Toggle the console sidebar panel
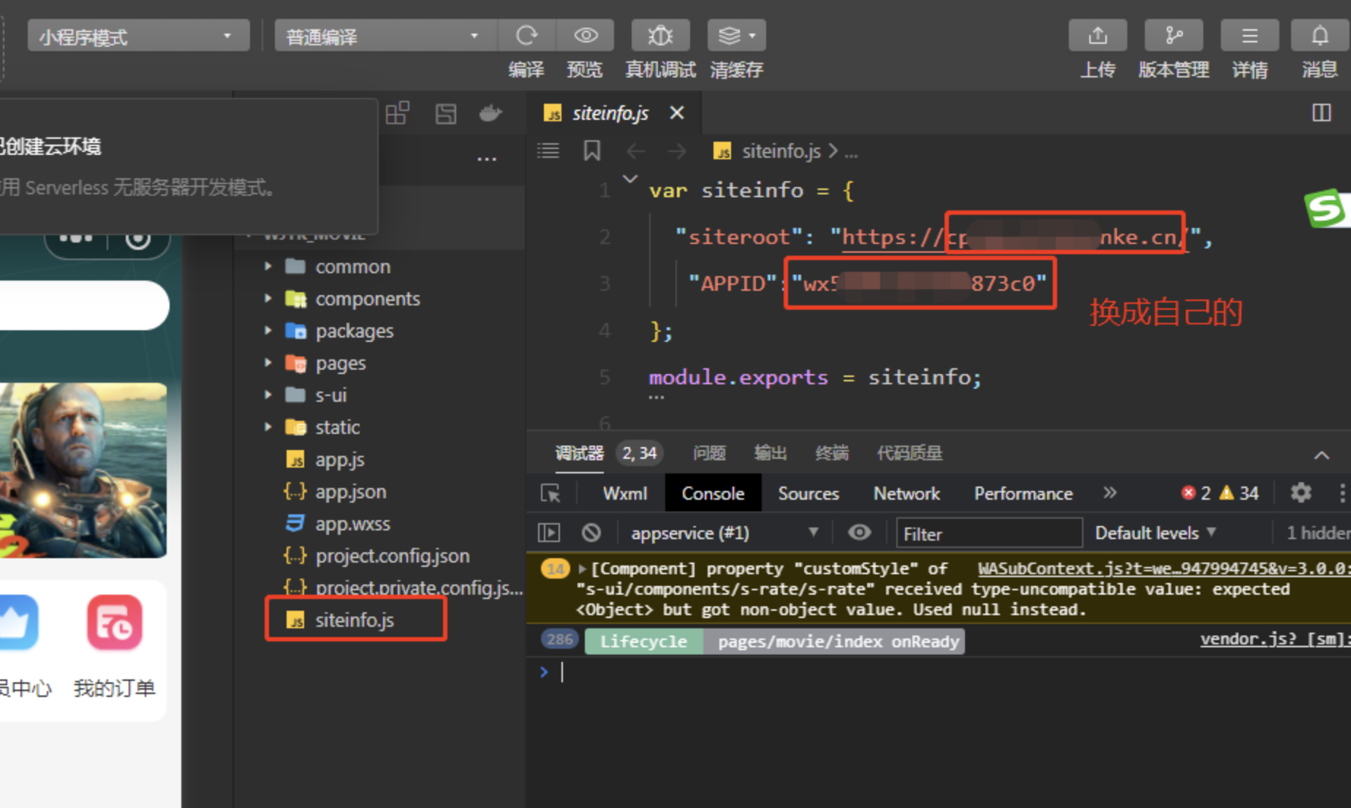 pos(549,533)
